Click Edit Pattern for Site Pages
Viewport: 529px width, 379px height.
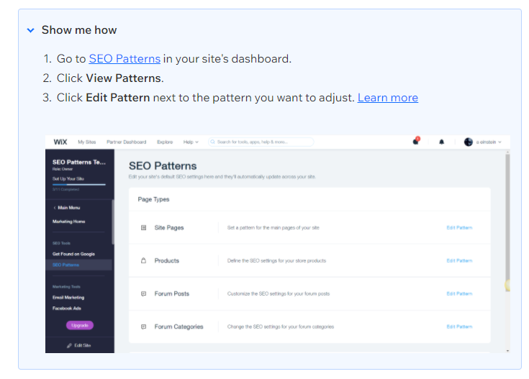(459, 227)
